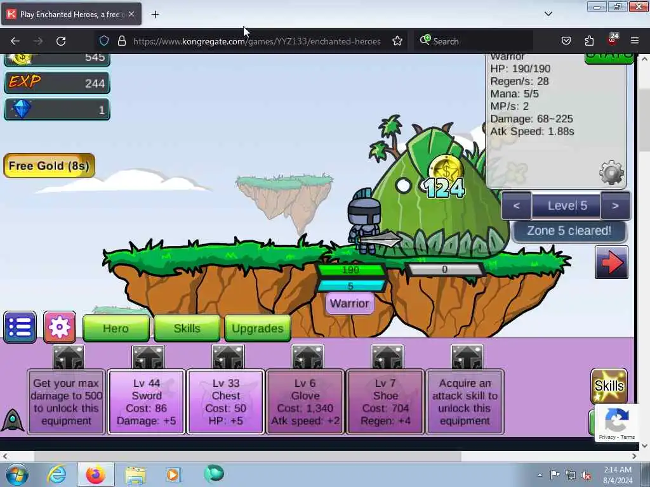Open the pink gear settings icon
The height and width of the screenshot is (487, 650).
60,327
